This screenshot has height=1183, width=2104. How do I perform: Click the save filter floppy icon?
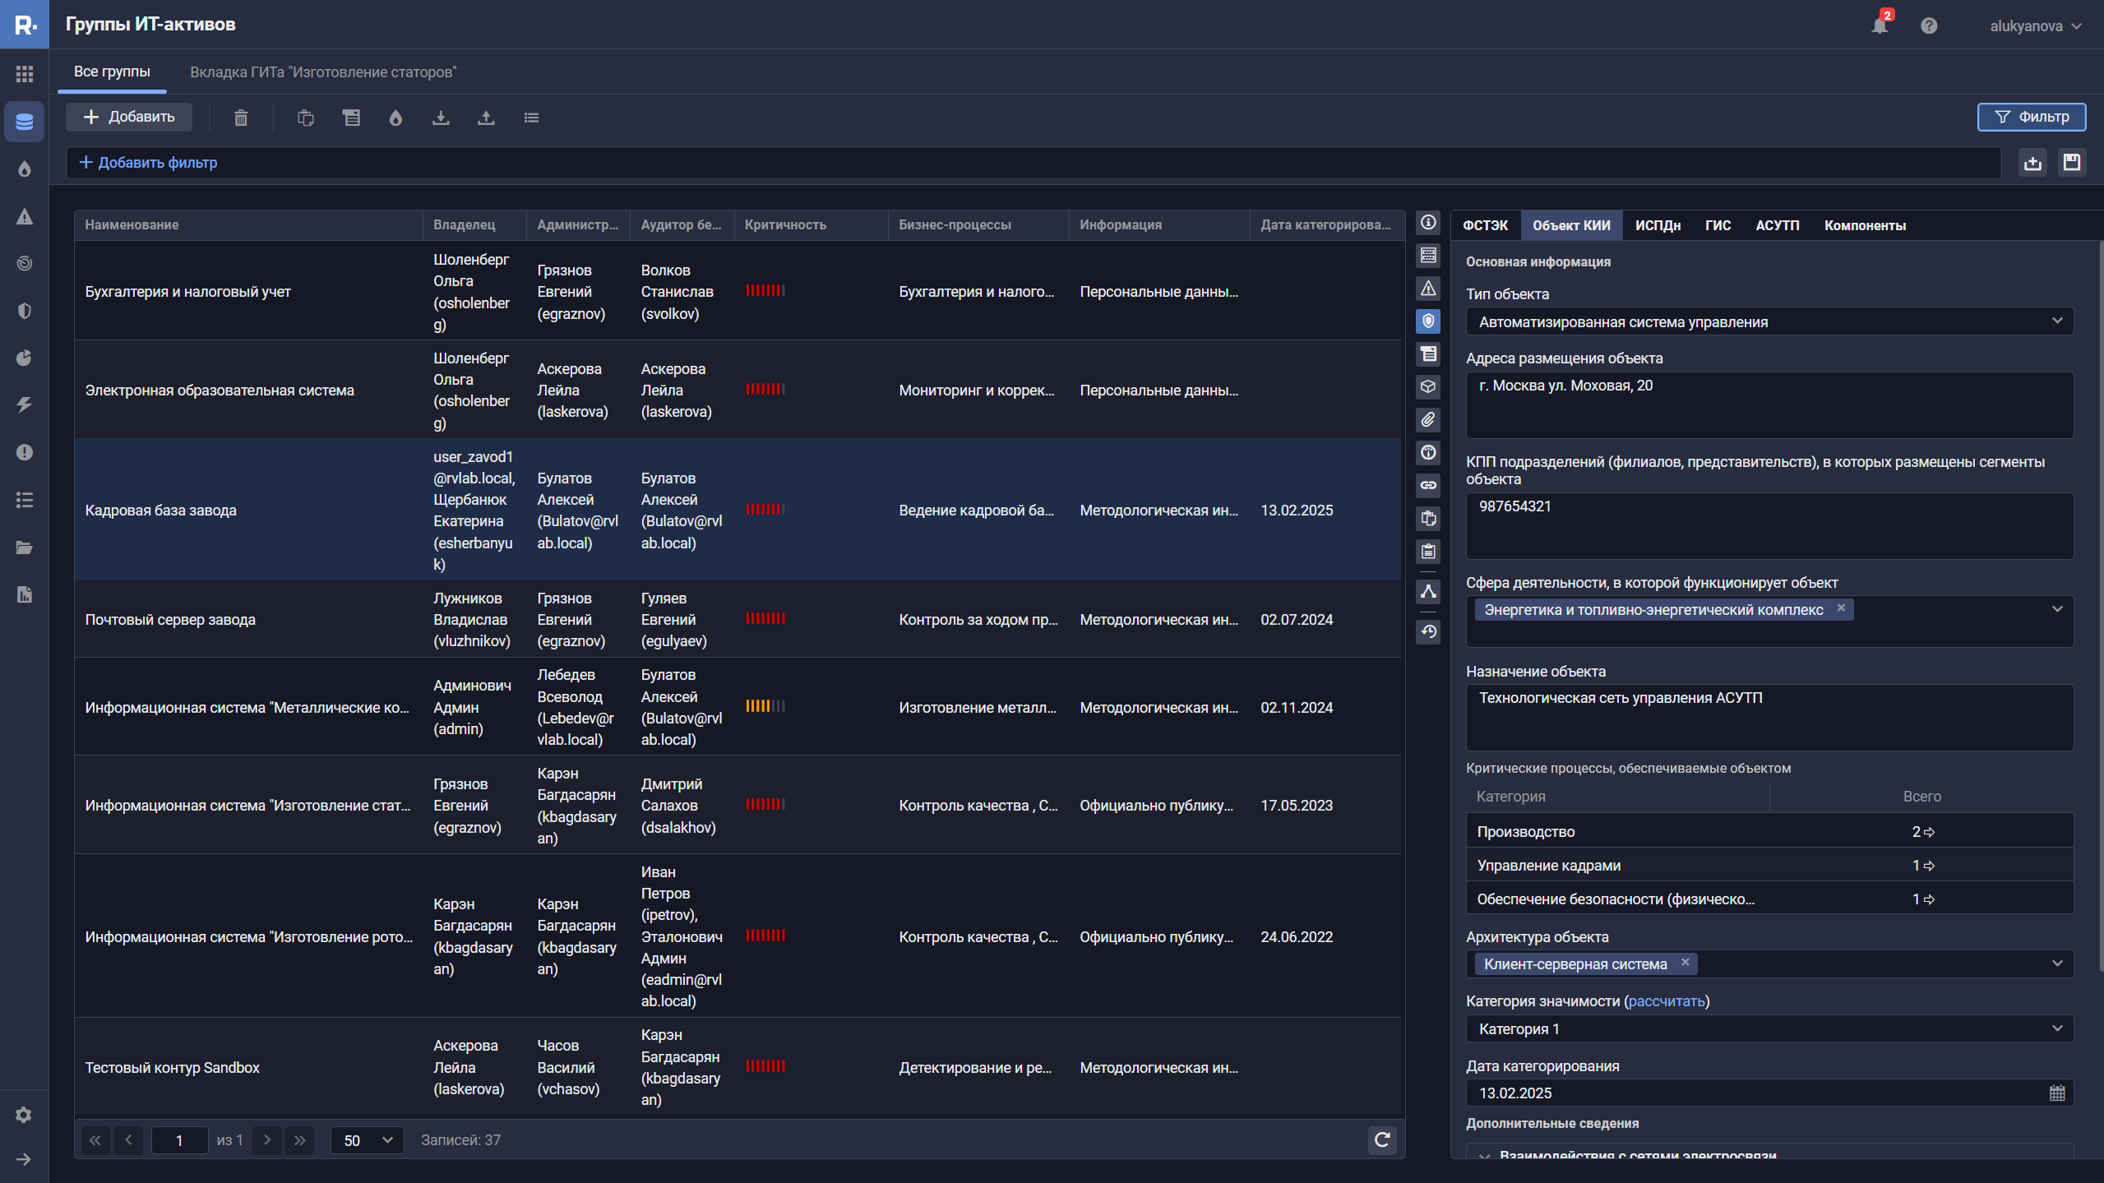coord(2071,163)
